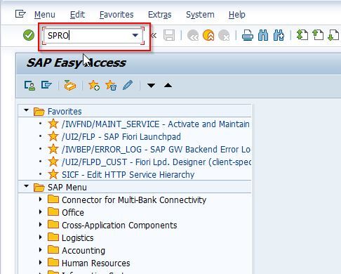Expand the Human Resources folder
This screenshot has height=274, width=341.
pyautogui.click(x=41, y=263)
